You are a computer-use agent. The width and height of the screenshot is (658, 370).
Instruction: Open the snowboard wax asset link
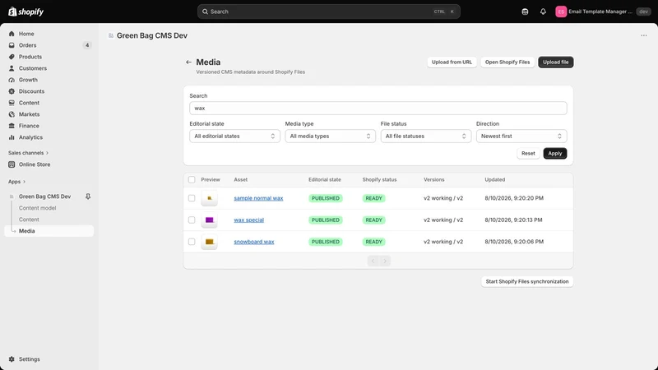tap(254, 242)
